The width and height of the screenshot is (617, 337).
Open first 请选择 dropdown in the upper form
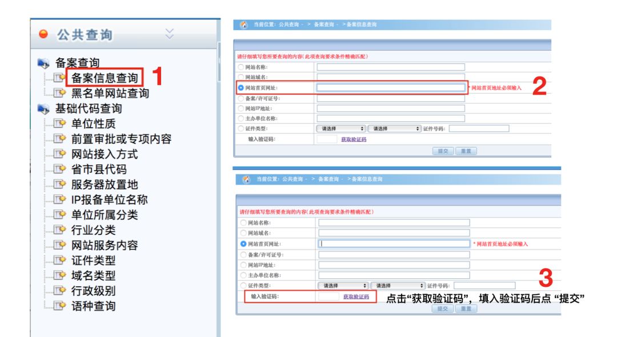pos(340,129)
